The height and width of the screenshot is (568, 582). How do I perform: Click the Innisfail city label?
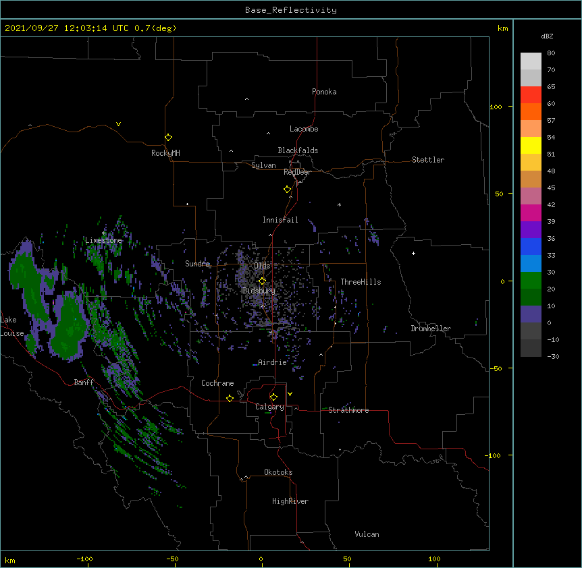280,220
